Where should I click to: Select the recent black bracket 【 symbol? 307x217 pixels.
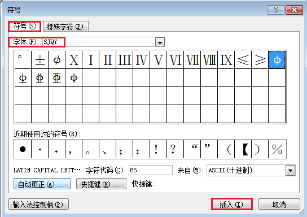(243, 149)
